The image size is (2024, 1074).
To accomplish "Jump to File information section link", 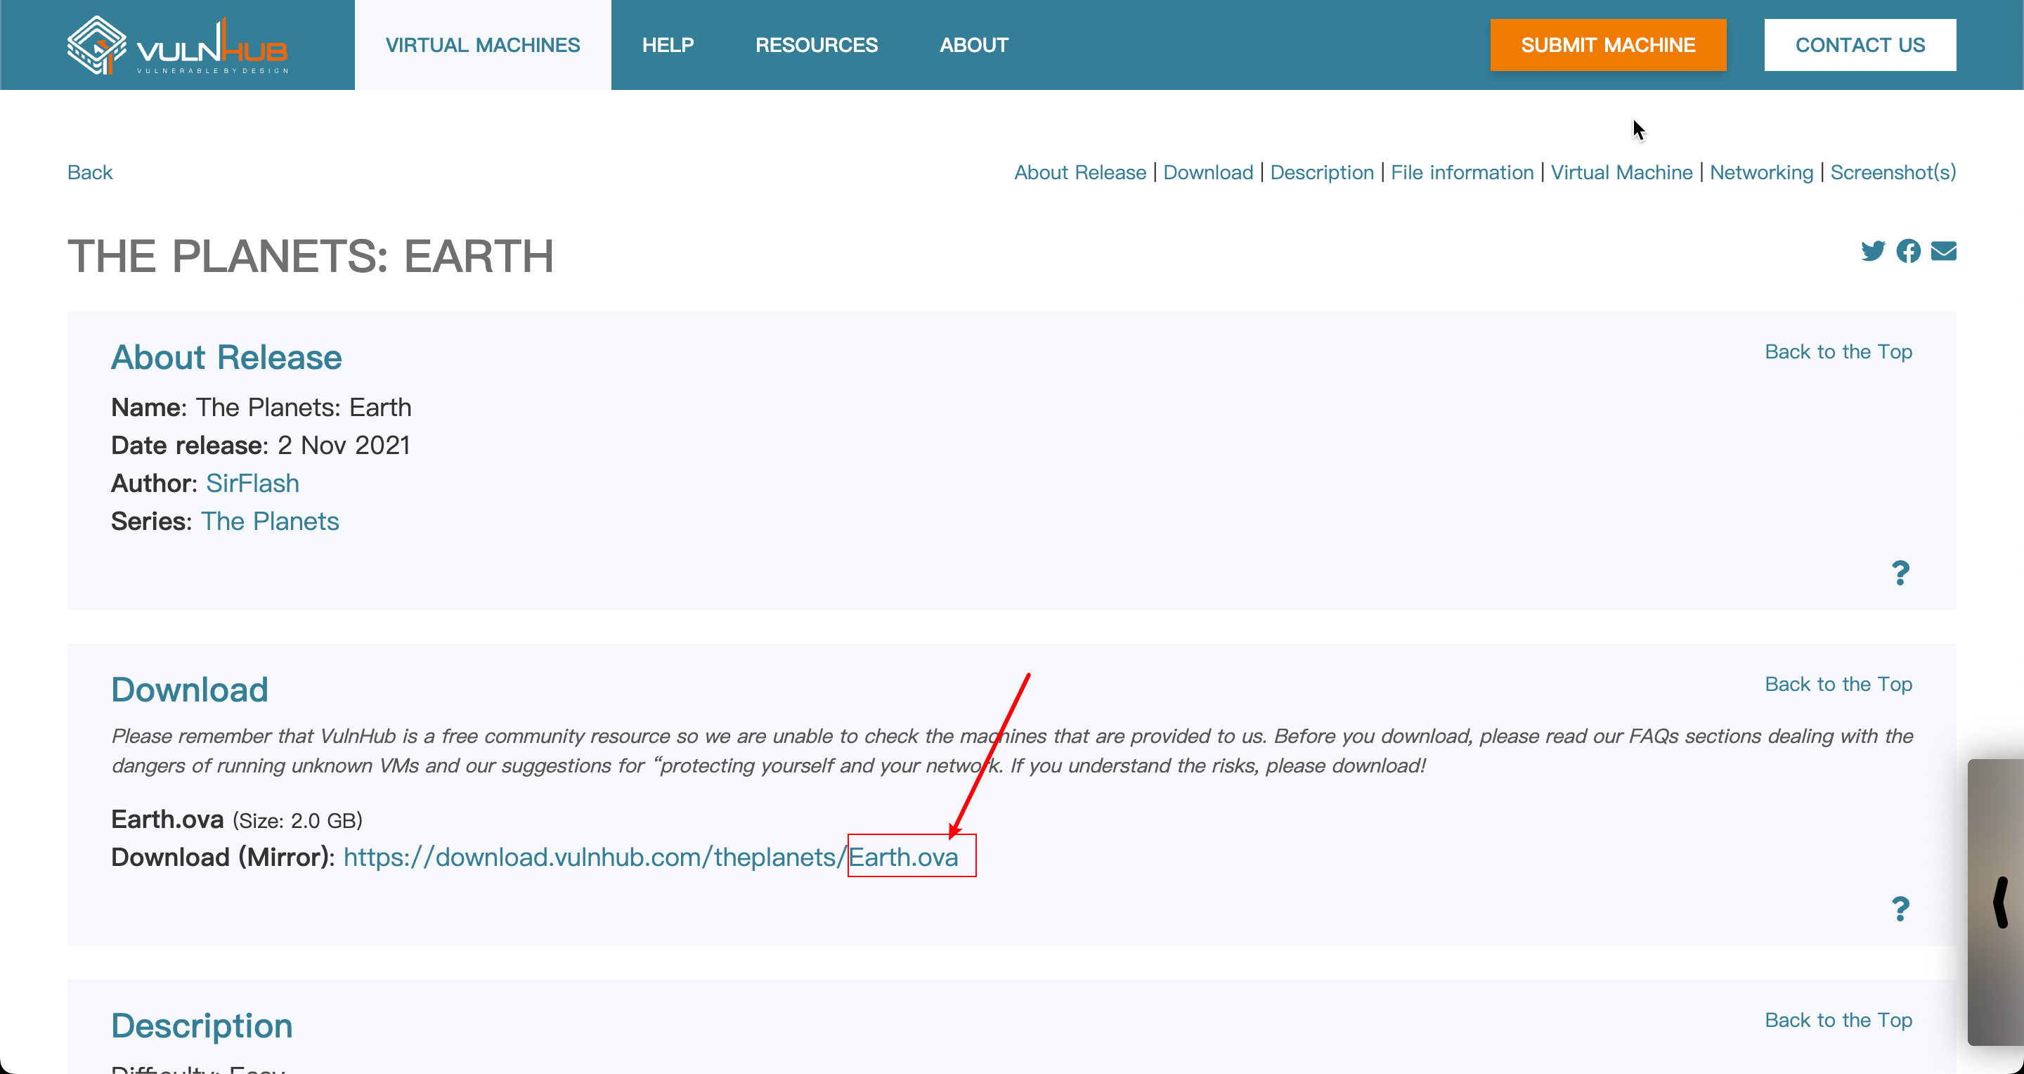I will click(x=1462, y=172).
